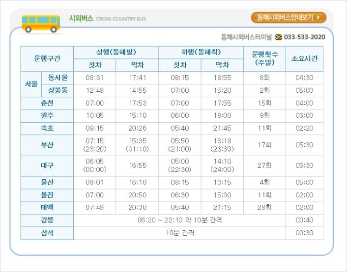Select the 삼척 route cell
The height and width of the screenshot is (272, 347).
coord(47,233)
